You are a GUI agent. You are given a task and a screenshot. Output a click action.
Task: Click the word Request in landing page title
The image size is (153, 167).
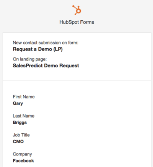(69, 66)
